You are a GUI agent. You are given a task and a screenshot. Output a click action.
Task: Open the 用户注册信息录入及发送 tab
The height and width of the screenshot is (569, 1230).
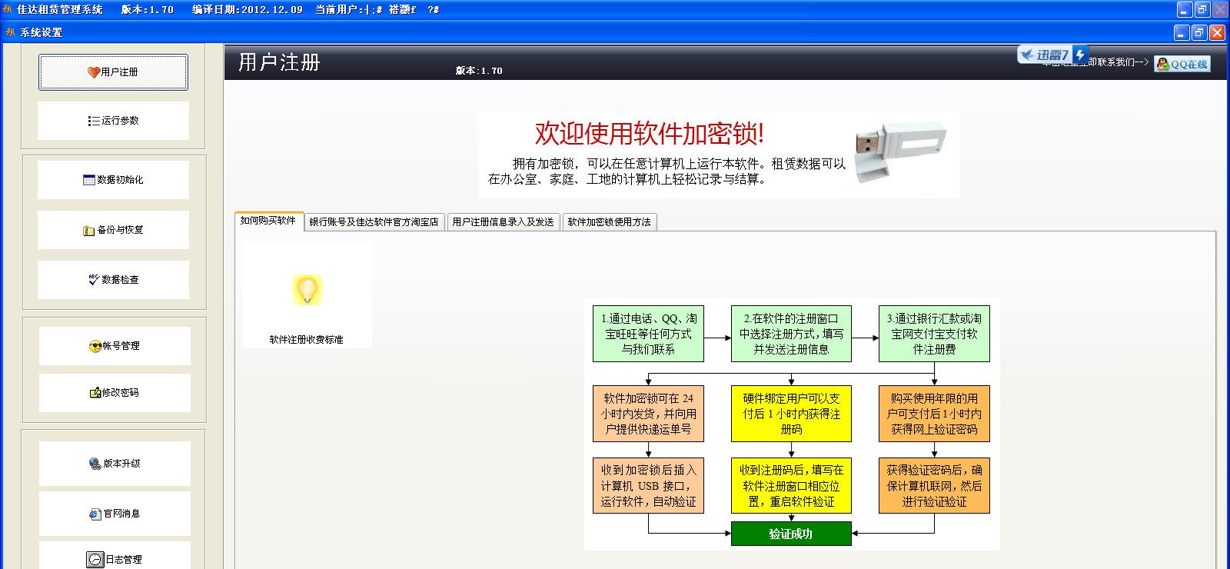point(504,222)
